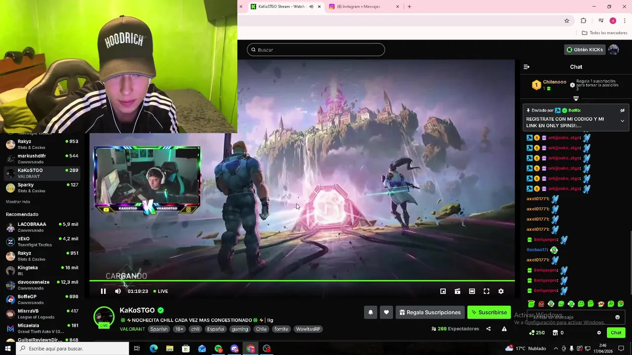Open Rakyz channel with 953 viewers
Screen dimensions: 632x355
42,144
